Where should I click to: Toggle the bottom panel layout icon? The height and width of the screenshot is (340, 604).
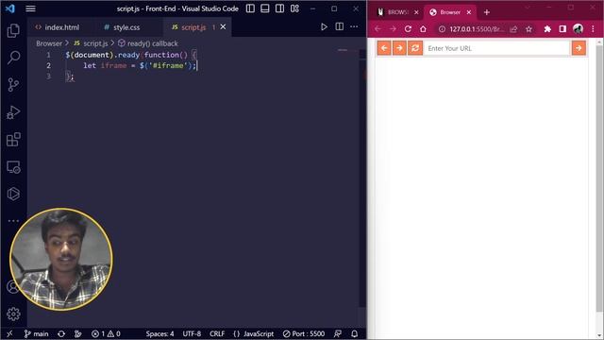[265, 8]
